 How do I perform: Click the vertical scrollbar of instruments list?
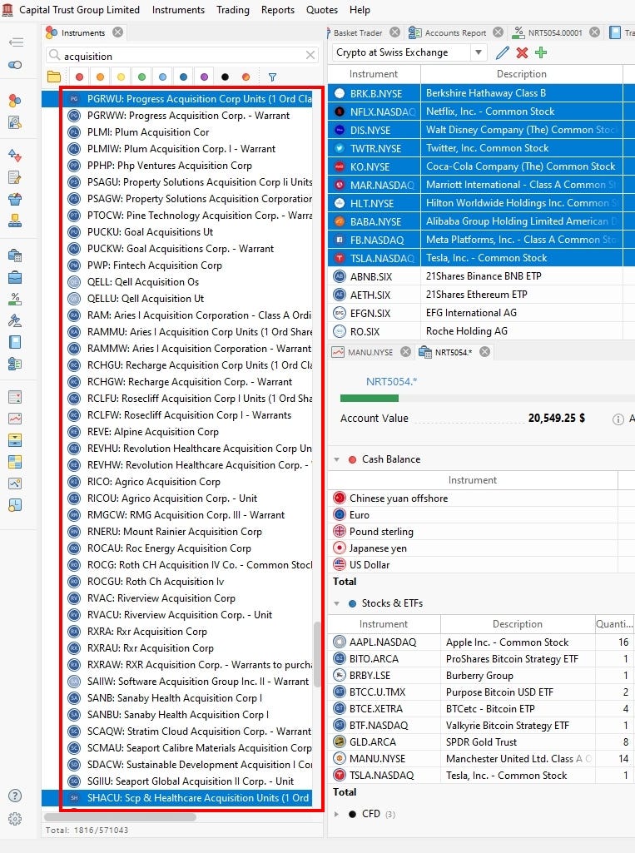coord(317,654)
